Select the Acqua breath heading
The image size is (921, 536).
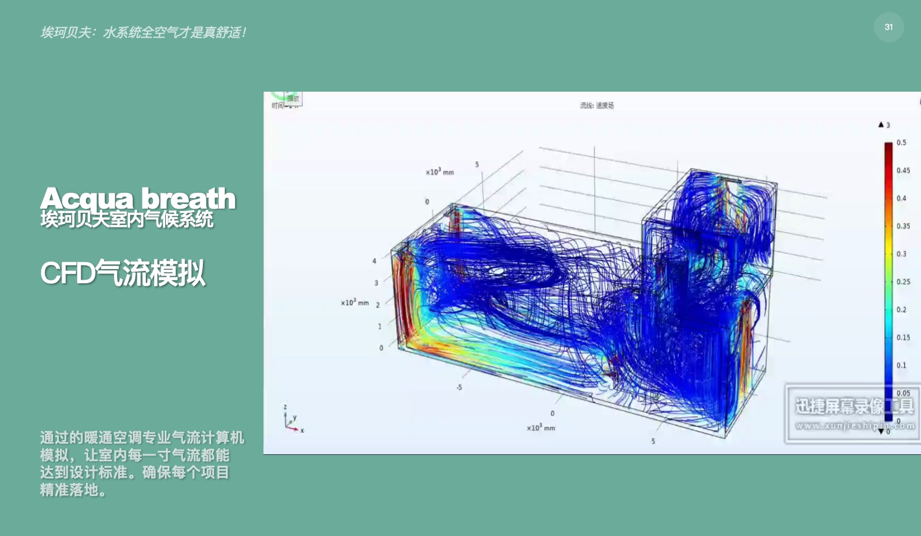pyautogui.click(x=138, y=199)
